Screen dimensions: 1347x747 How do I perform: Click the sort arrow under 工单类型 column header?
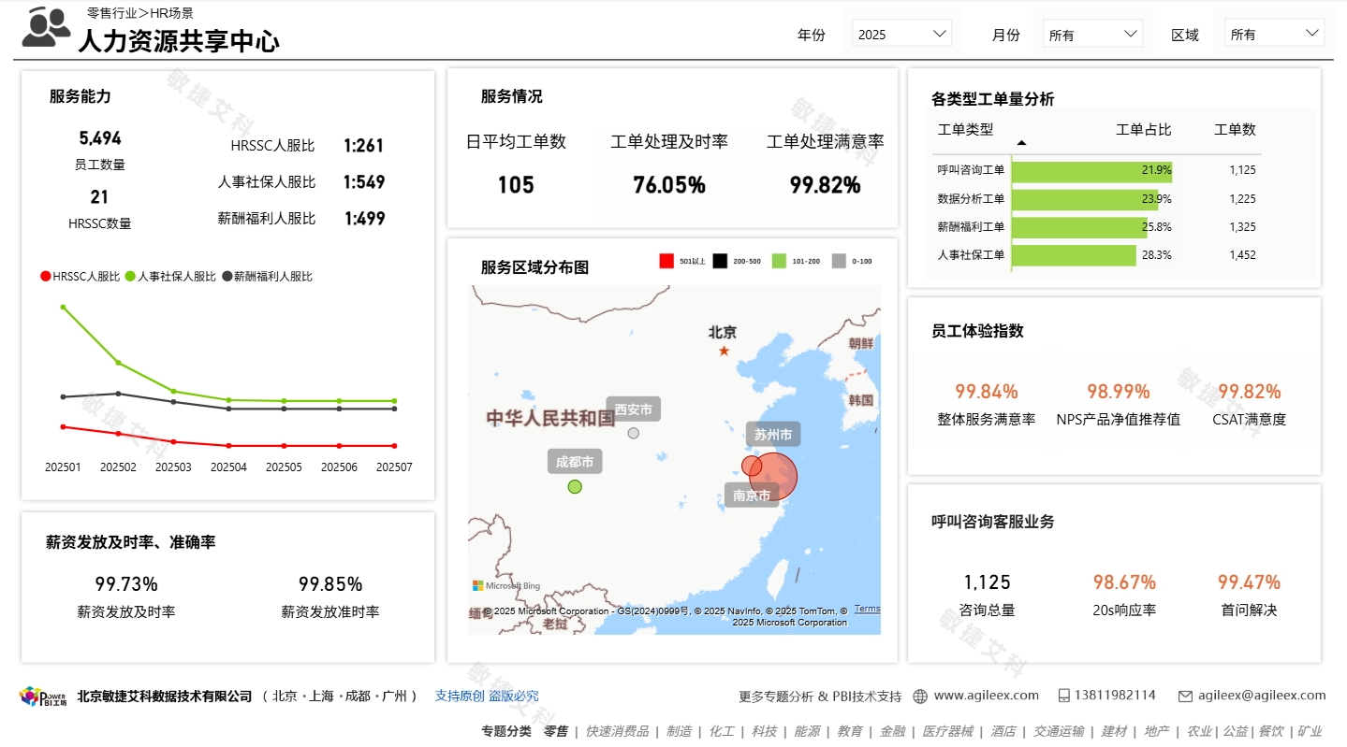[1020, 144]
